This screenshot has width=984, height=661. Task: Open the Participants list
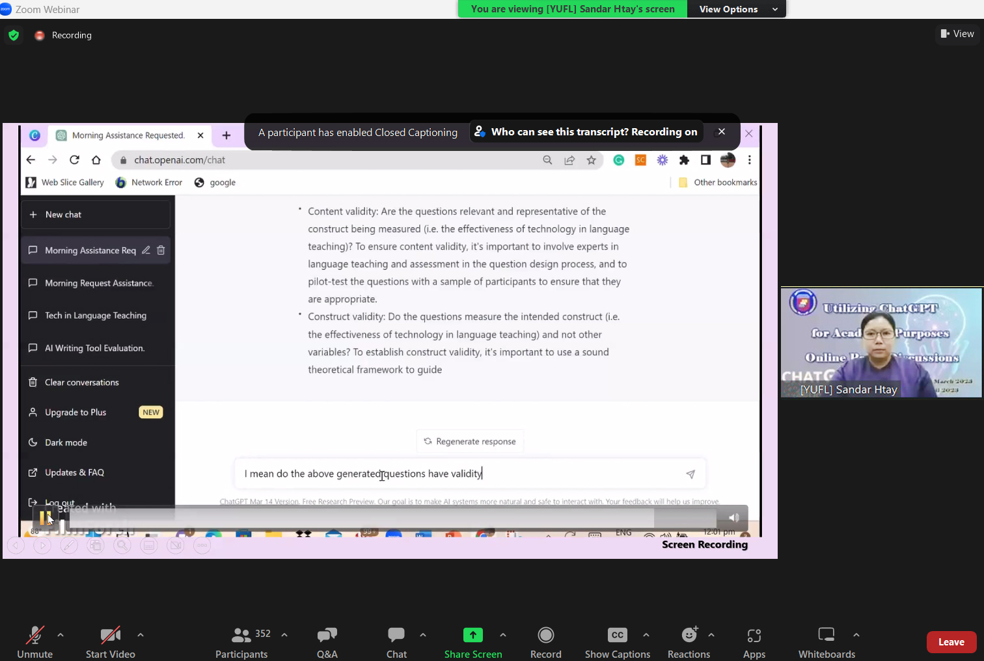[x=242, y=641]
